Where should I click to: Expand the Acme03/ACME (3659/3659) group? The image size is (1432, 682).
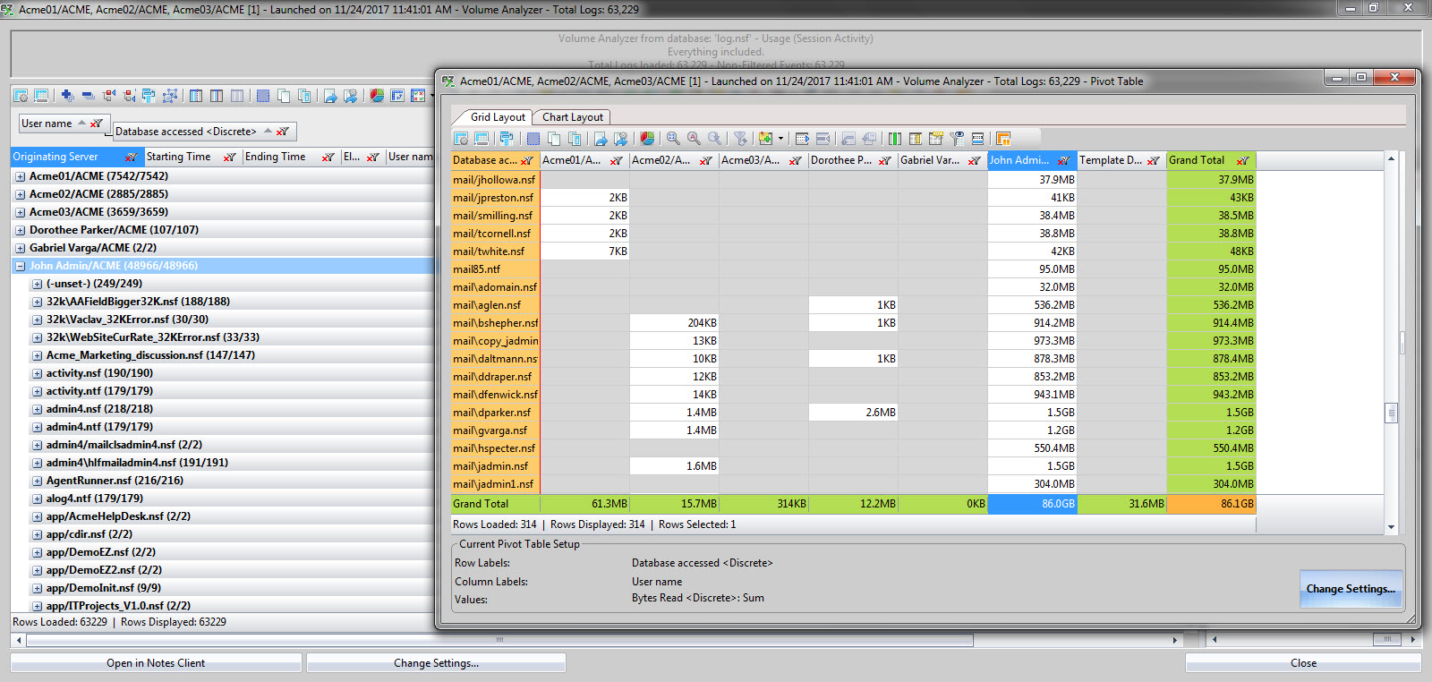coord(20,213)
